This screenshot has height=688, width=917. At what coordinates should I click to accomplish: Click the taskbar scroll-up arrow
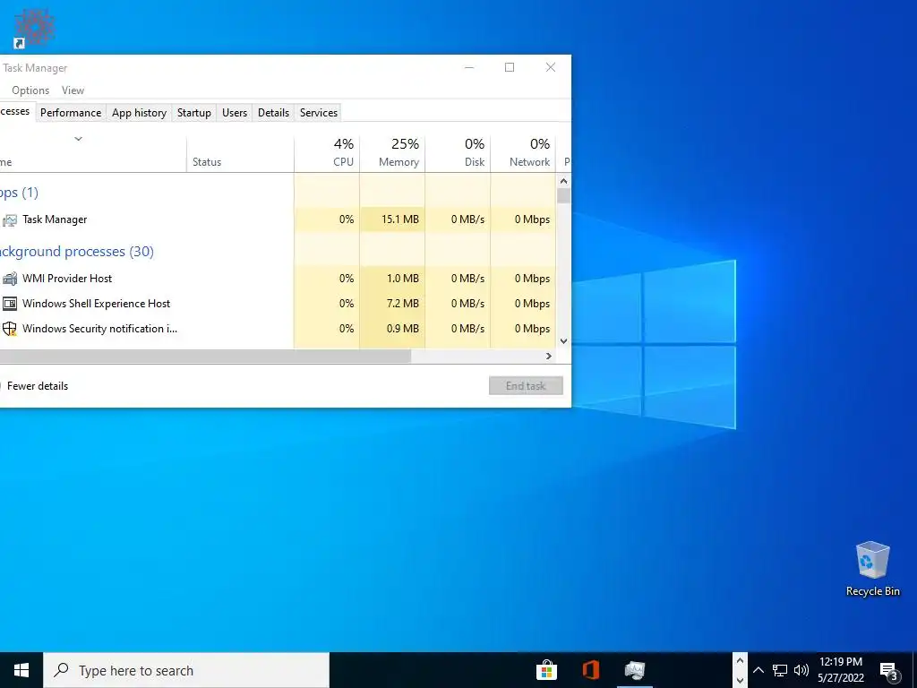click(740, 661)
